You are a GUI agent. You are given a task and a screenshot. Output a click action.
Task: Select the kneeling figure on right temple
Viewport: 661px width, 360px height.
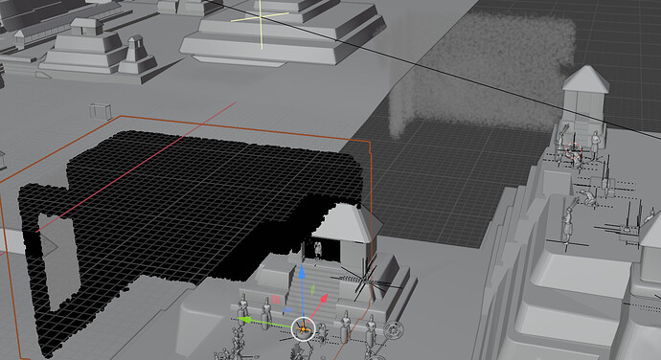click(588, 197)
